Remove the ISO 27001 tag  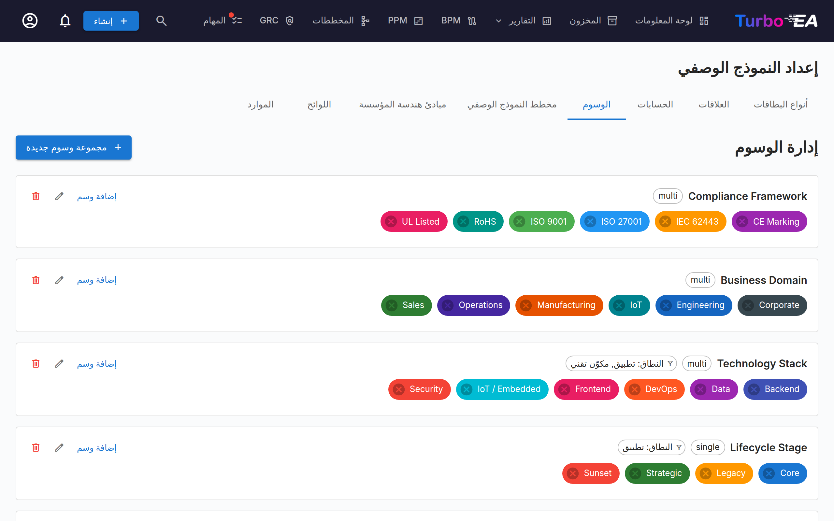[x=590, y=221]
